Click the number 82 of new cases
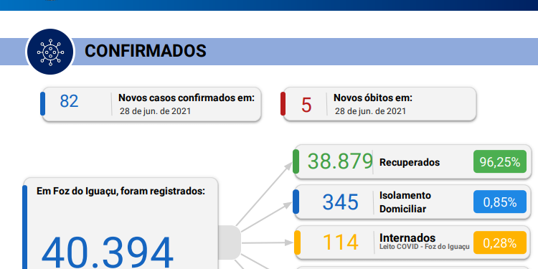The image size is (538, 269). click(69, 101)
